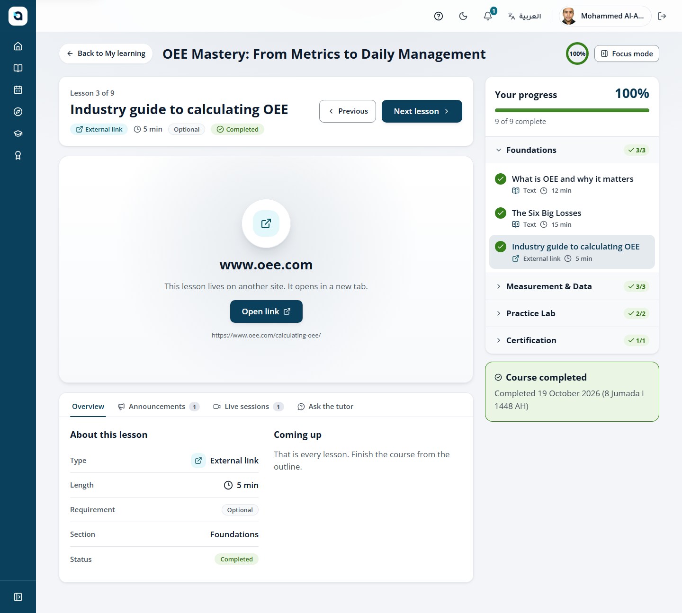Open the graduation cap icon in sidebar
The width and height of the screenshot is (682, 613).
pyautogui.click(x=18, y=133)
